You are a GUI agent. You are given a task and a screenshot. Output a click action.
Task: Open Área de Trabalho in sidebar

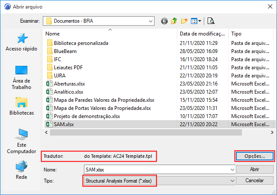pyautogui.click(x=21, y=78)
